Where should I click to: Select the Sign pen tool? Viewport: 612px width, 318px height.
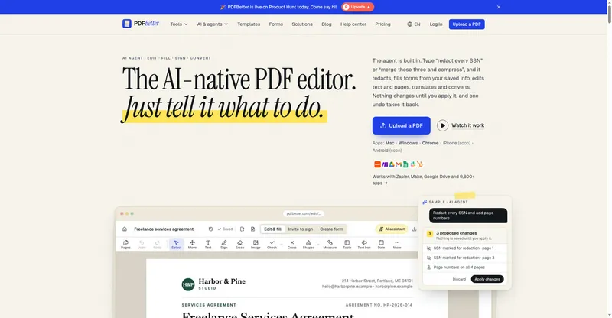pos(224,245)
